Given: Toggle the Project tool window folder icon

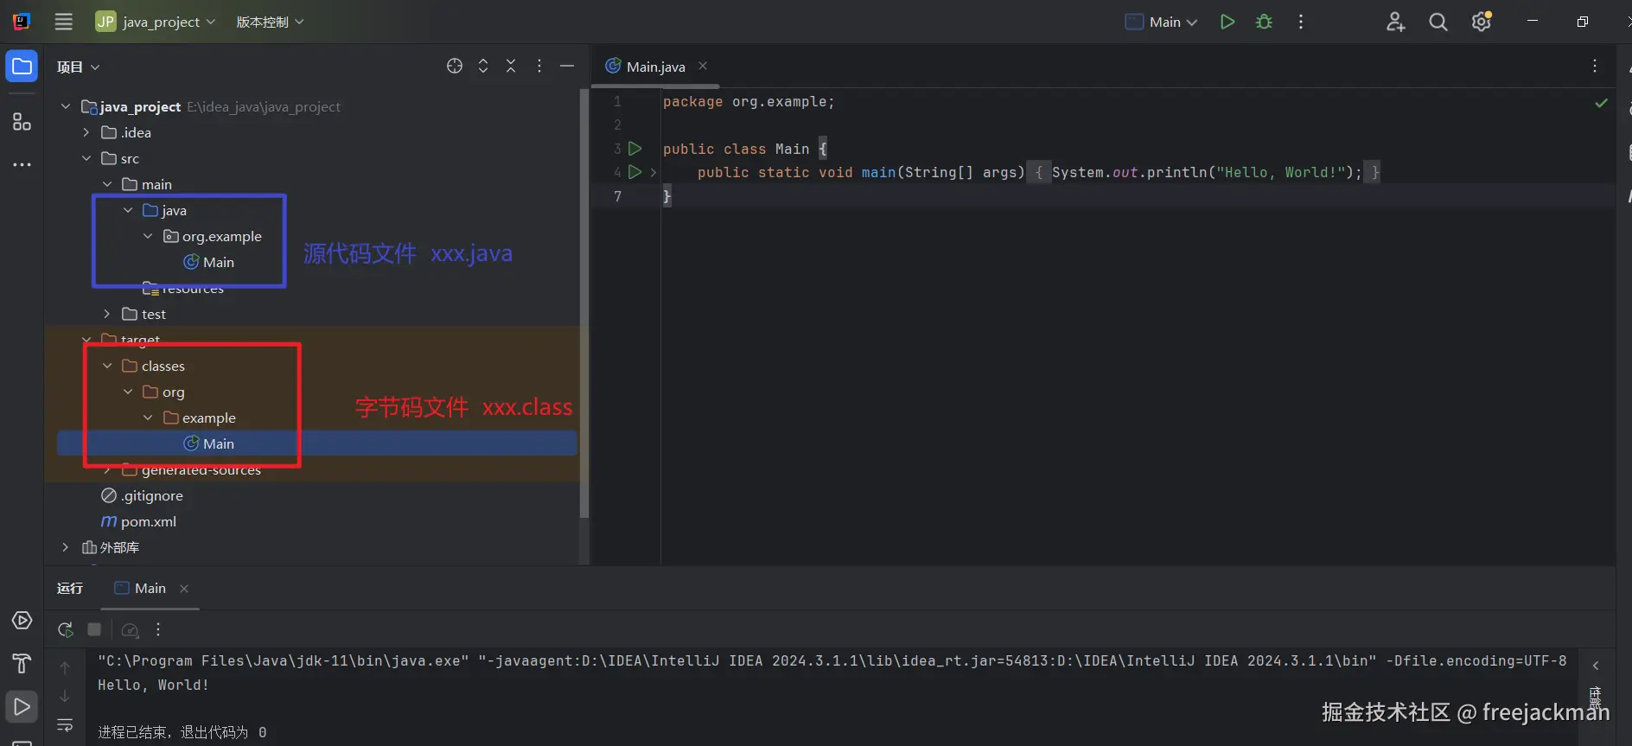Looking at the screenshot, I should [22, 67].
